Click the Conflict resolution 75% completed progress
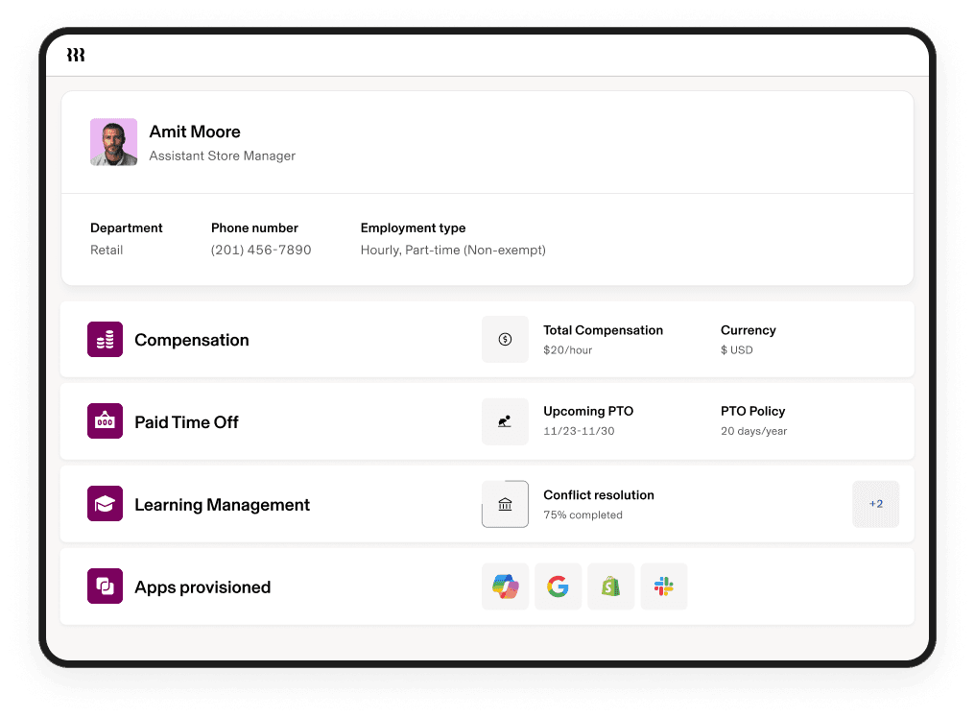Image resolution: width=975 pixels, height=718 pixels. [x=583, y=515]
